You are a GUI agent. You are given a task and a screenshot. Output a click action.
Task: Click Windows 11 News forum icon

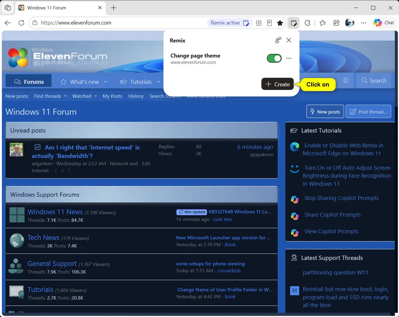click(17, 215)
